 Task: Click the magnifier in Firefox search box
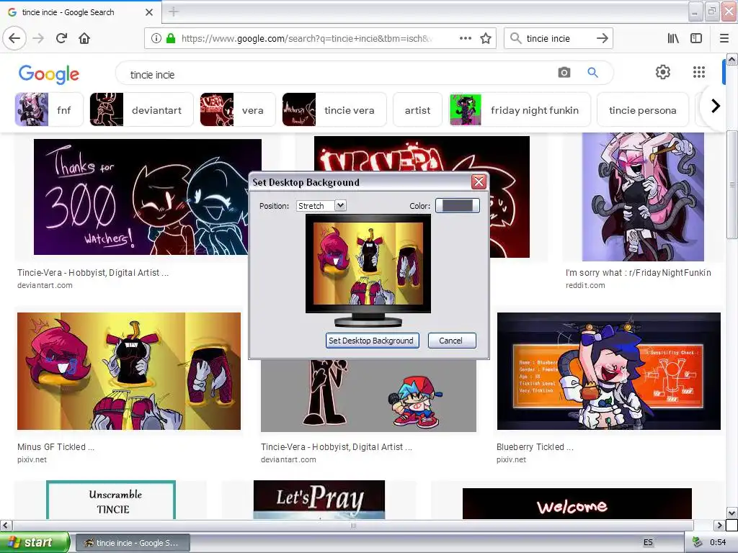516,38
